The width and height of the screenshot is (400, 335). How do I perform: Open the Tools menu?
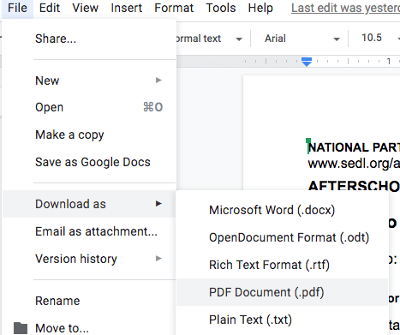pos(221,8)
